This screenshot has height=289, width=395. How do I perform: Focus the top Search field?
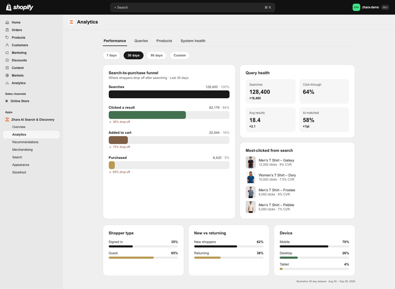pyautogui.click(x=193, y=7)
